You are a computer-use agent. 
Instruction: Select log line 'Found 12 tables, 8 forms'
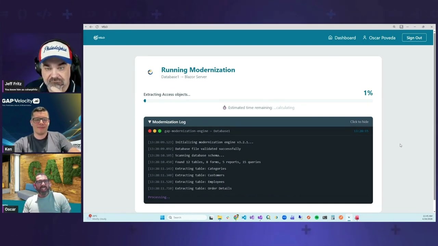[x=204, y=162]
